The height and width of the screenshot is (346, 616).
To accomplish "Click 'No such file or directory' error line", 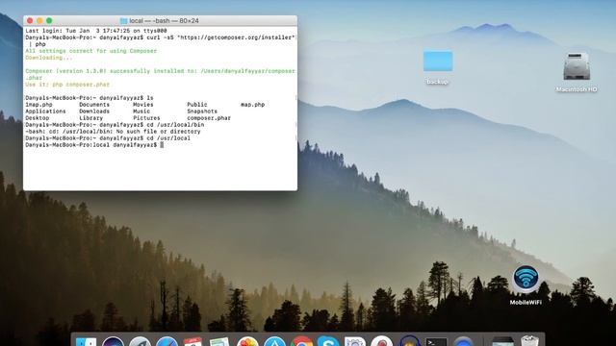I will coord(114,132).
